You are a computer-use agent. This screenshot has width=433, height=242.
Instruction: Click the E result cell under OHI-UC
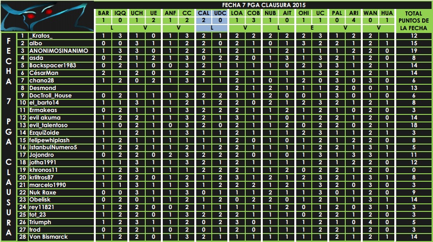[x=312, y=28]
